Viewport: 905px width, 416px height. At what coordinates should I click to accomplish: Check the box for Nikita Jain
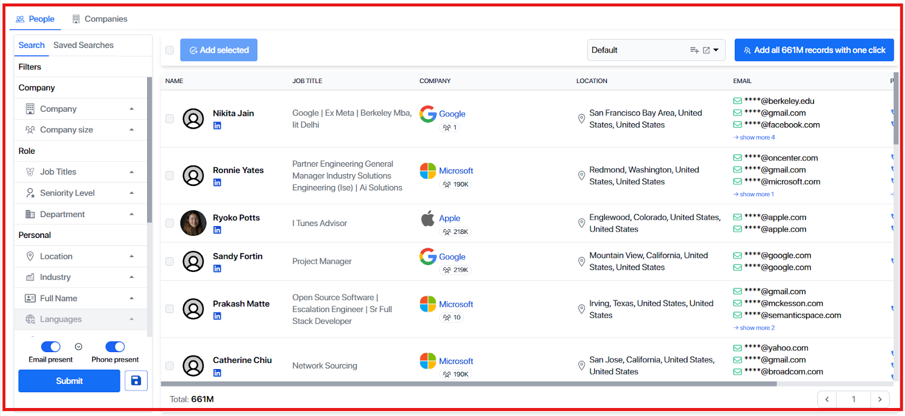click(x=170, y=119)
